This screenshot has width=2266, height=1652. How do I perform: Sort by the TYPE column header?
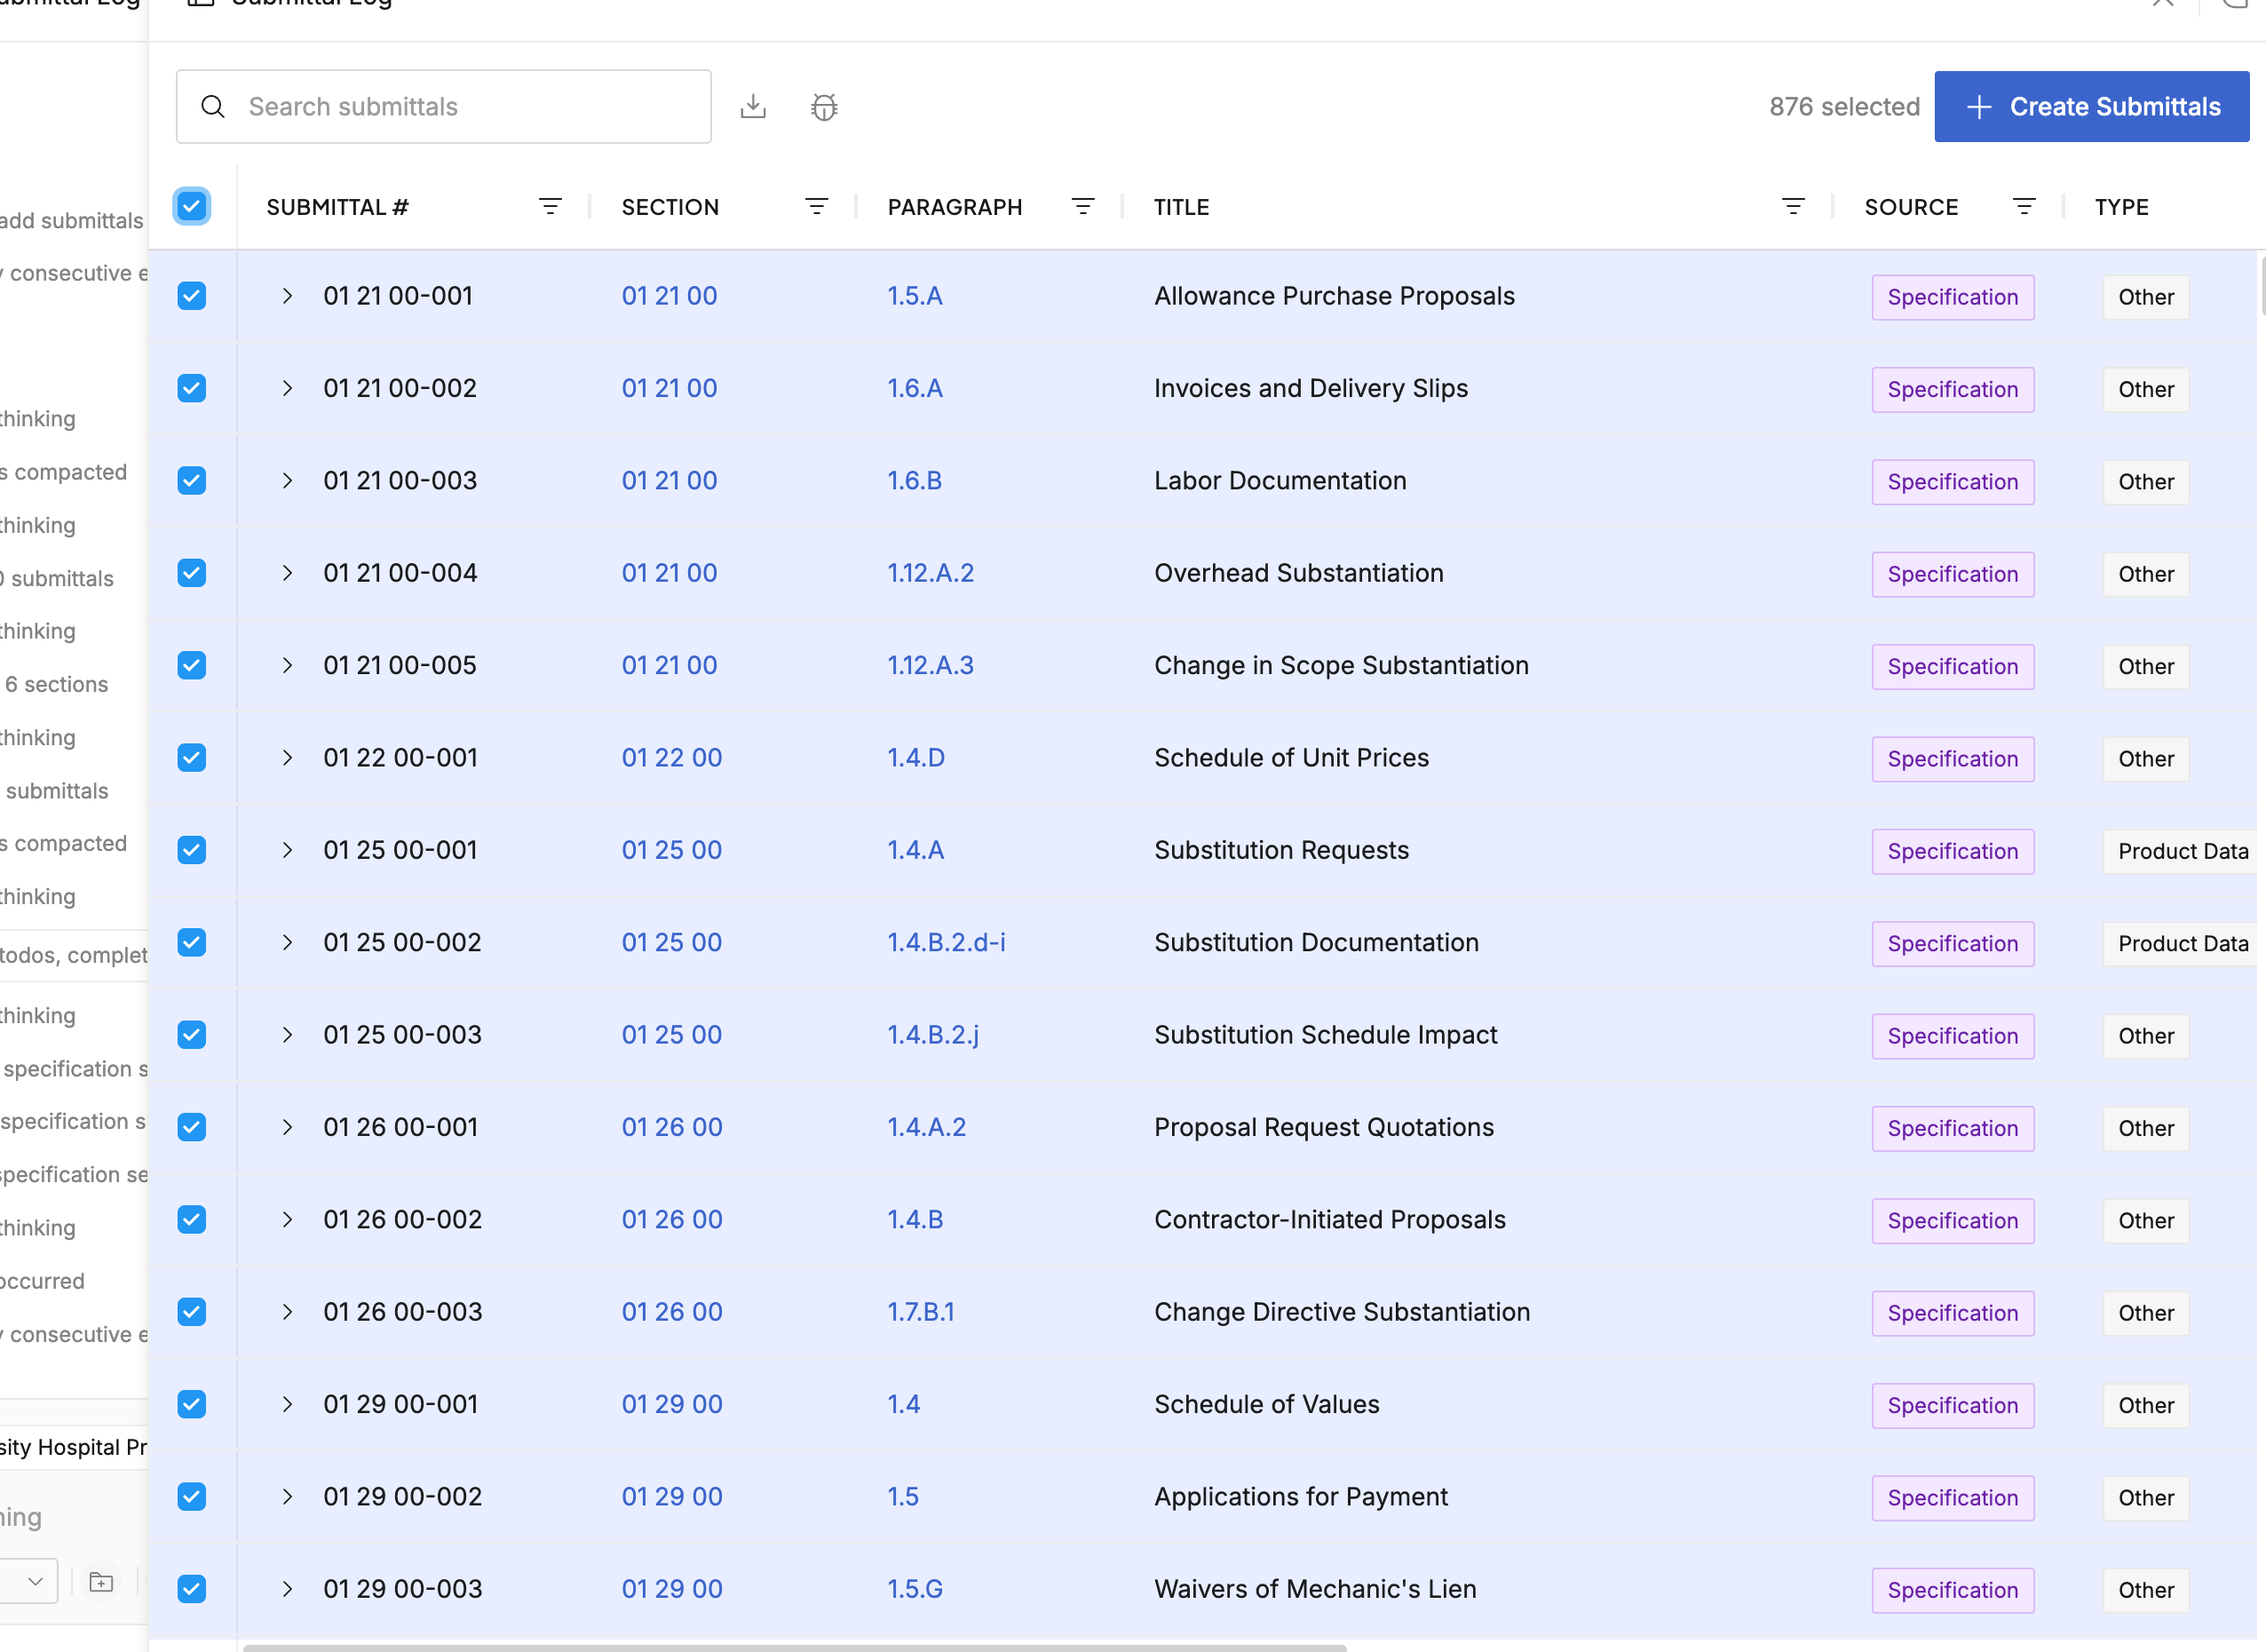pyautogui.click(x=2121, y=207)
